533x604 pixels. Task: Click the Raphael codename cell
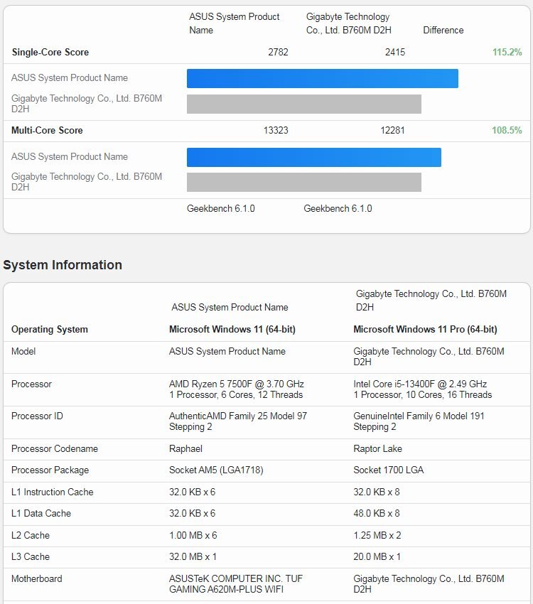[185, 449]
